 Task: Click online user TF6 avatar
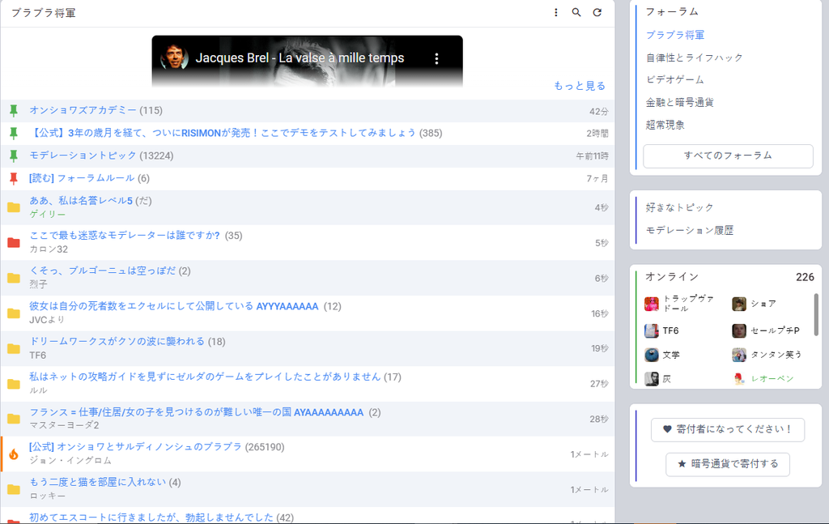pyautogui.click(x=652, y=331)
